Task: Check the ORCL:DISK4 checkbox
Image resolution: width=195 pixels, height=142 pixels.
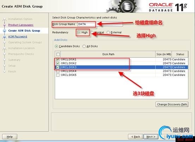Action: pos(58,71)
